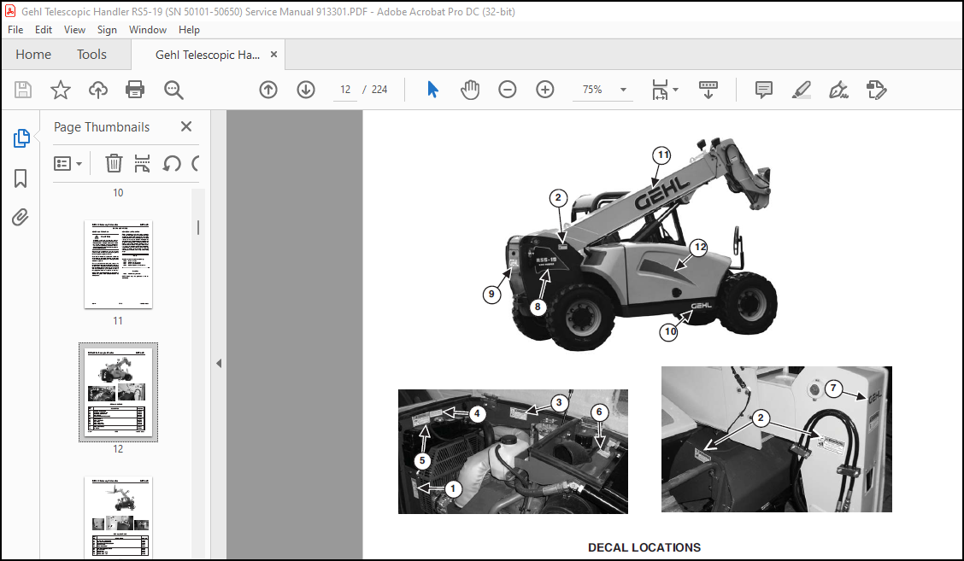Click the Save file icon

click(x=23, y=90)
